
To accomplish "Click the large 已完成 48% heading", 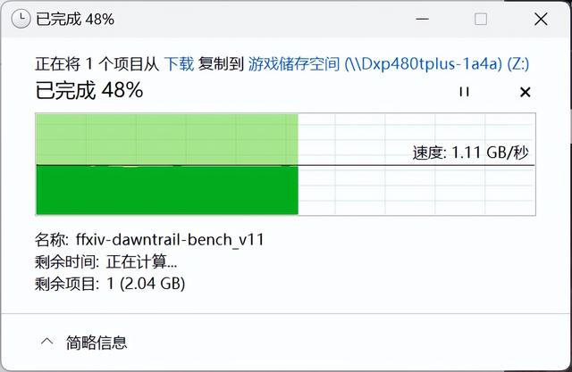I will (x=89, y=90).
